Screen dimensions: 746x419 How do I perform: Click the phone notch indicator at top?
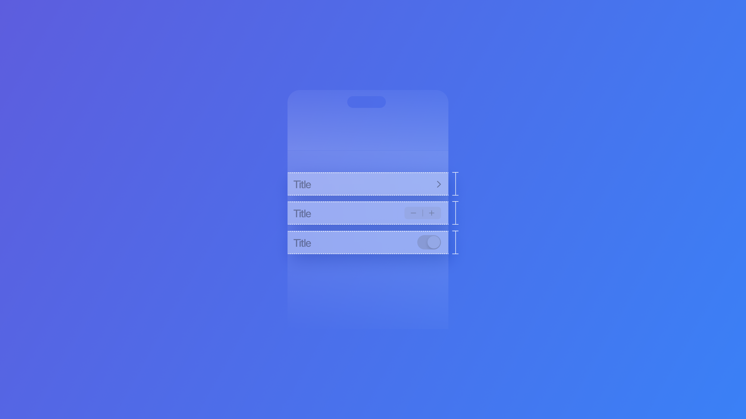367,102
